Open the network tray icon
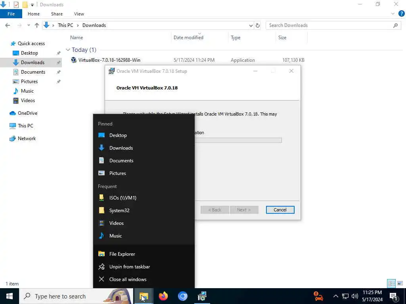This screenshot has height=304, width=406. click(345, 296)
